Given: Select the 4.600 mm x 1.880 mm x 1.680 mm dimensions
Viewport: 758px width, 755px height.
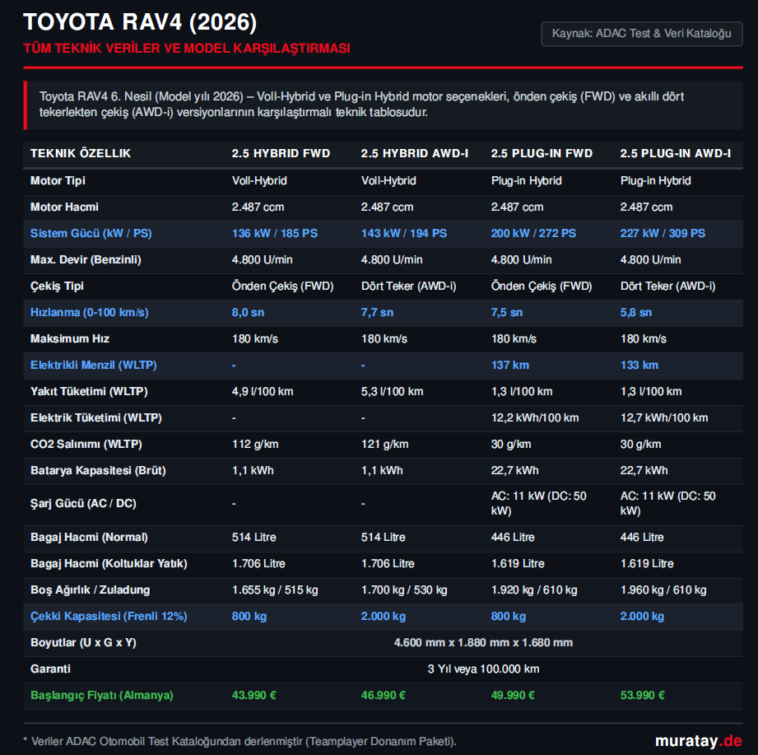Looking at the screenshot, I should click(x=483, y=643).
